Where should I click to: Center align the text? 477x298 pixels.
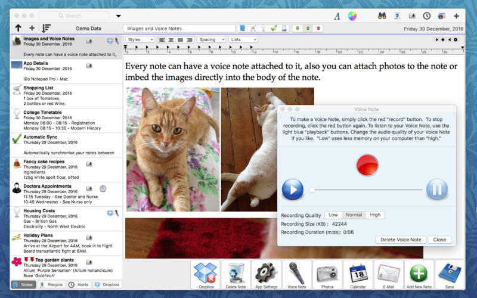pos(171,40)
